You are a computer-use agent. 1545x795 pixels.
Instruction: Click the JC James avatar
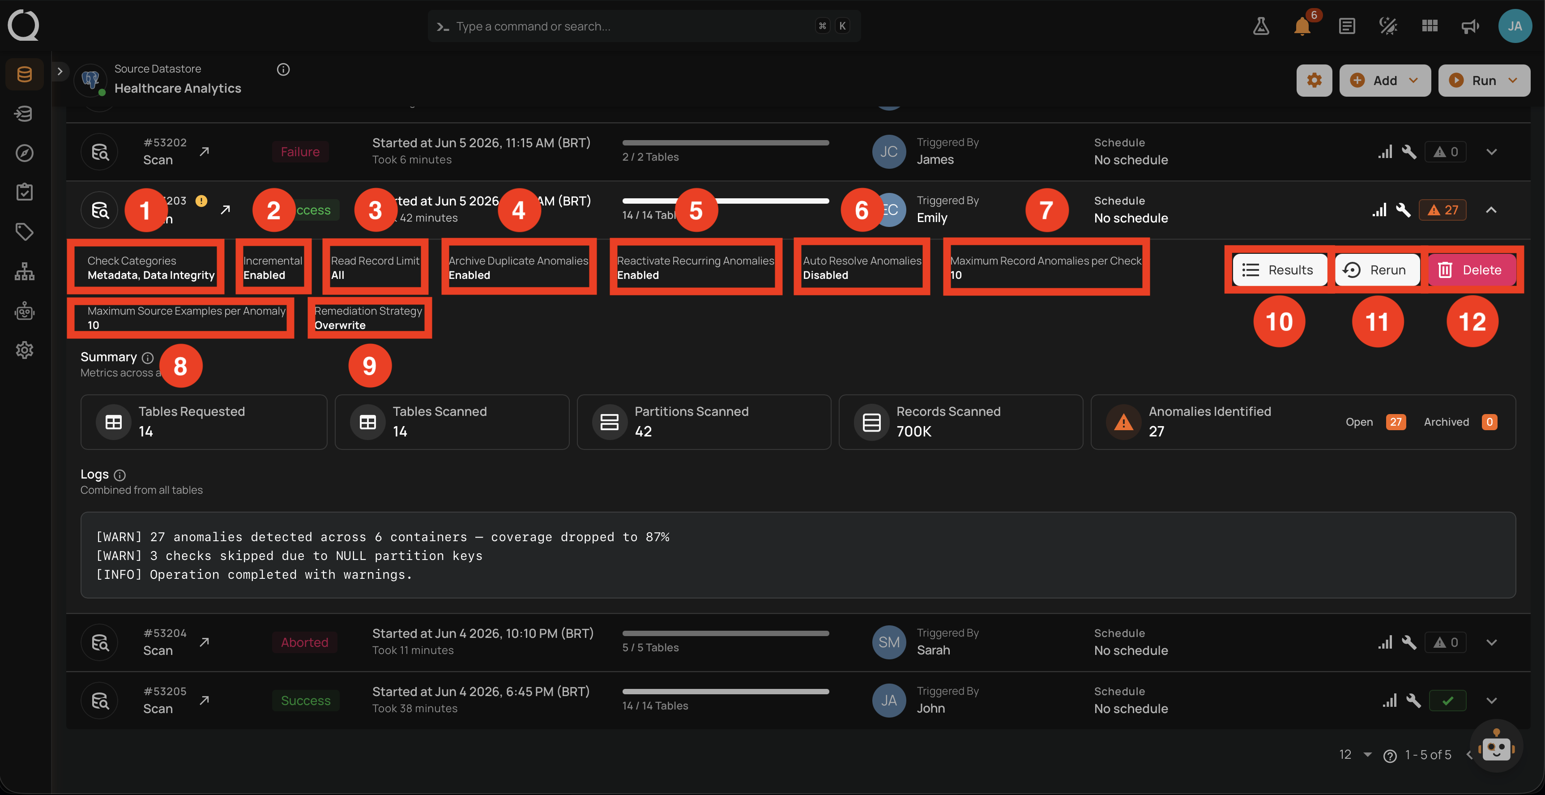(x=888, y=152)
